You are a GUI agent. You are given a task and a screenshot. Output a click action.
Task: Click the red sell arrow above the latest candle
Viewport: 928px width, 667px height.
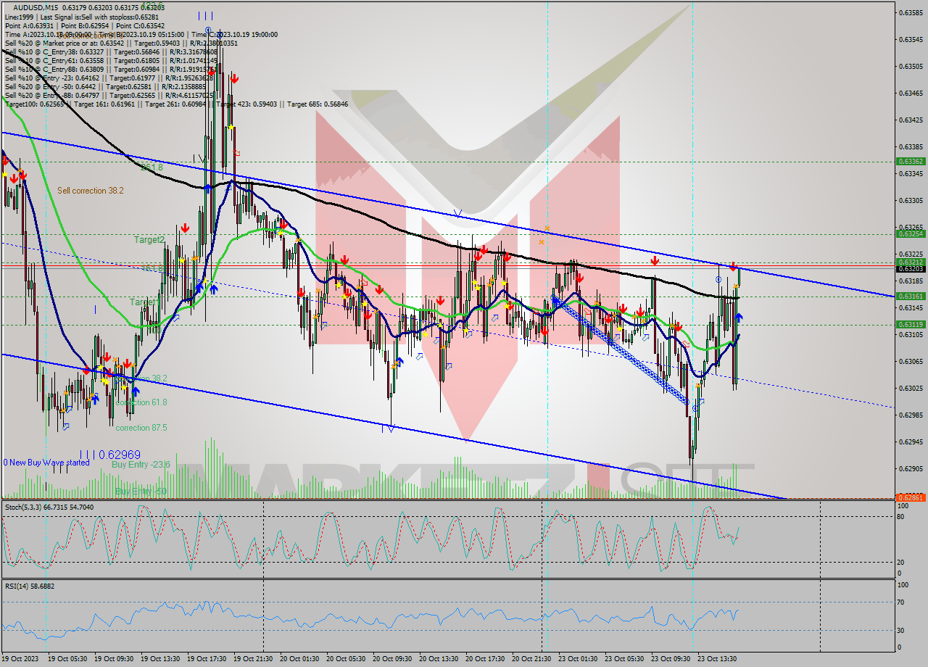pos(733,268)
